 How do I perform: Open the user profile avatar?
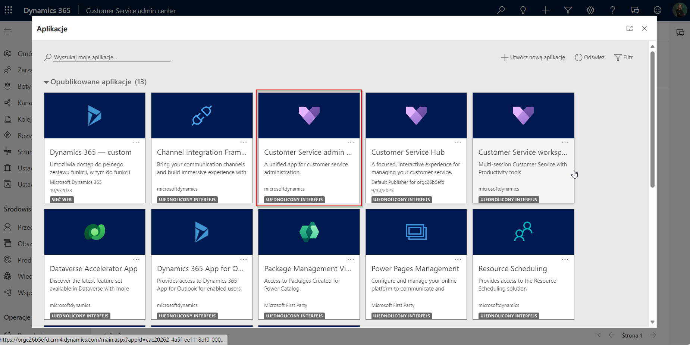click(680, 10)
